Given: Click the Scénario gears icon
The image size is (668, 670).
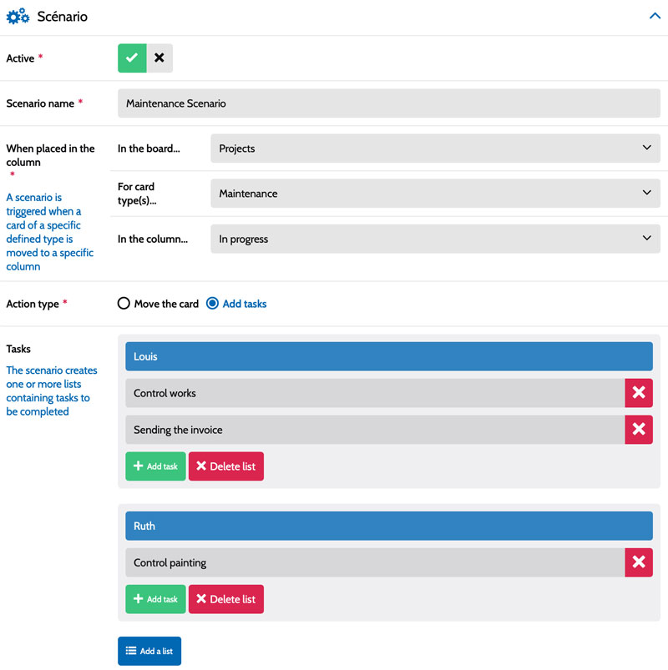Looking at the screenshot, I should tap(18, 17).
